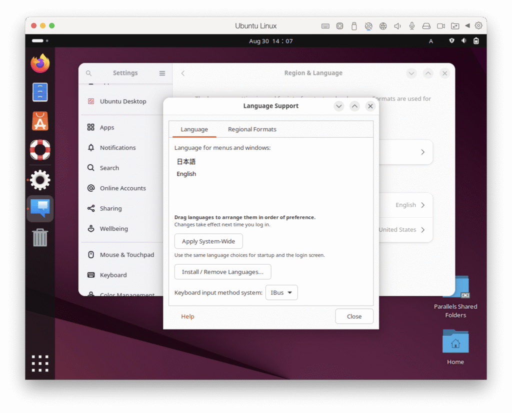
Task: Click the volume icon in Ubuntu top bar
Action: [464, 41]
